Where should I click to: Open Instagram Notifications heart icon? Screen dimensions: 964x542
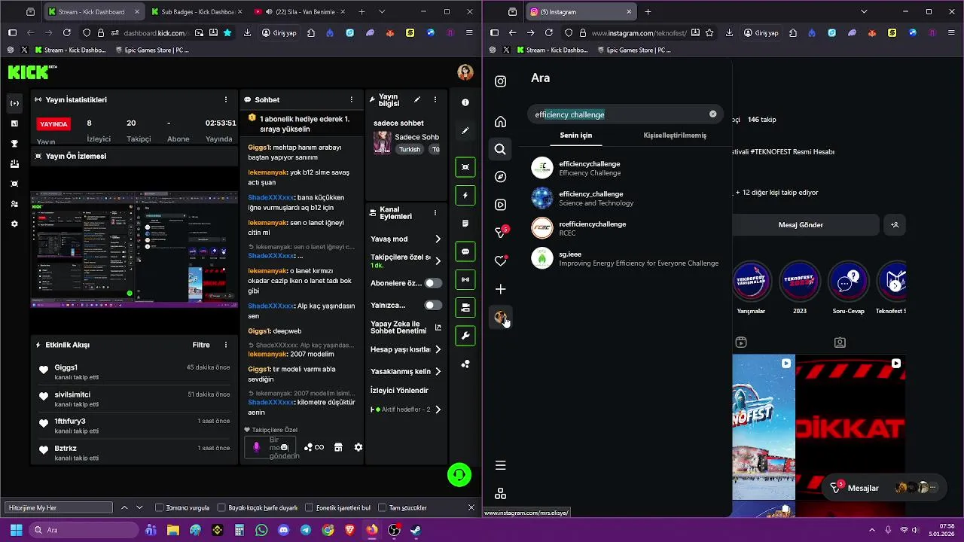click(x=500, y=261)
